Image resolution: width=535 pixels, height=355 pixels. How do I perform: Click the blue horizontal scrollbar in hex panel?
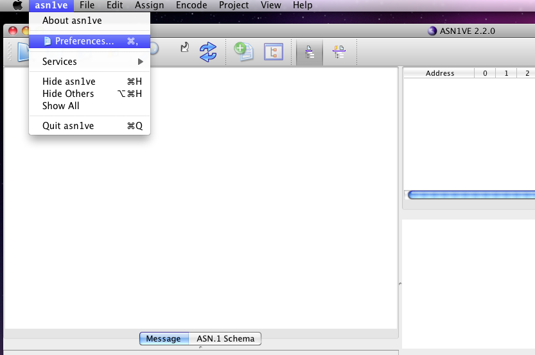[x=470, y=195]
